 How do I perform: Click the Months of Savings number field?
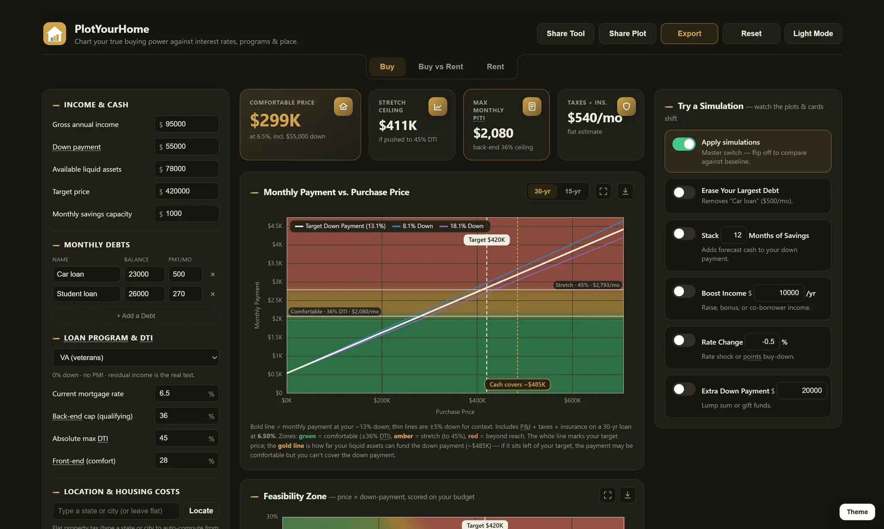click(734, 235)
